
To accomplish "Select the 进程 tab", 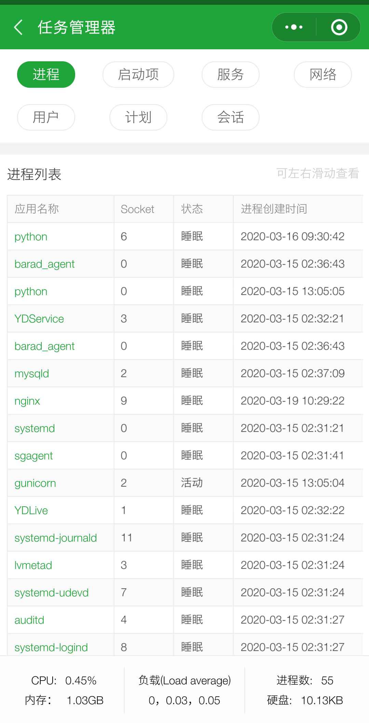I will coord(46,75).
